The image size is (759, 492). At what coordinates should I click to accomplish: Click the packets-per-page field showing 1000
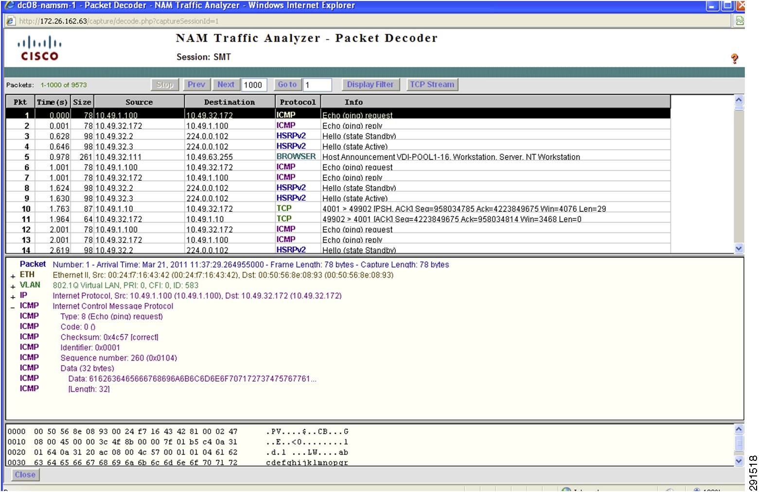click(254, 85)
